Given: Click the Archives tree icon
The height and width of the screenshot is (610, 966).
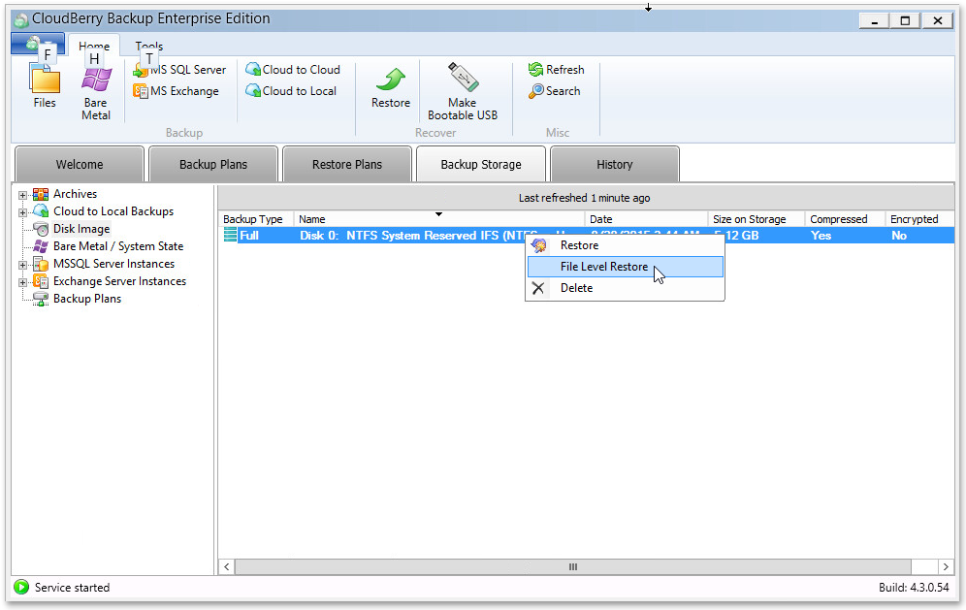Looking at the screenshot, I should click(41, 195).
